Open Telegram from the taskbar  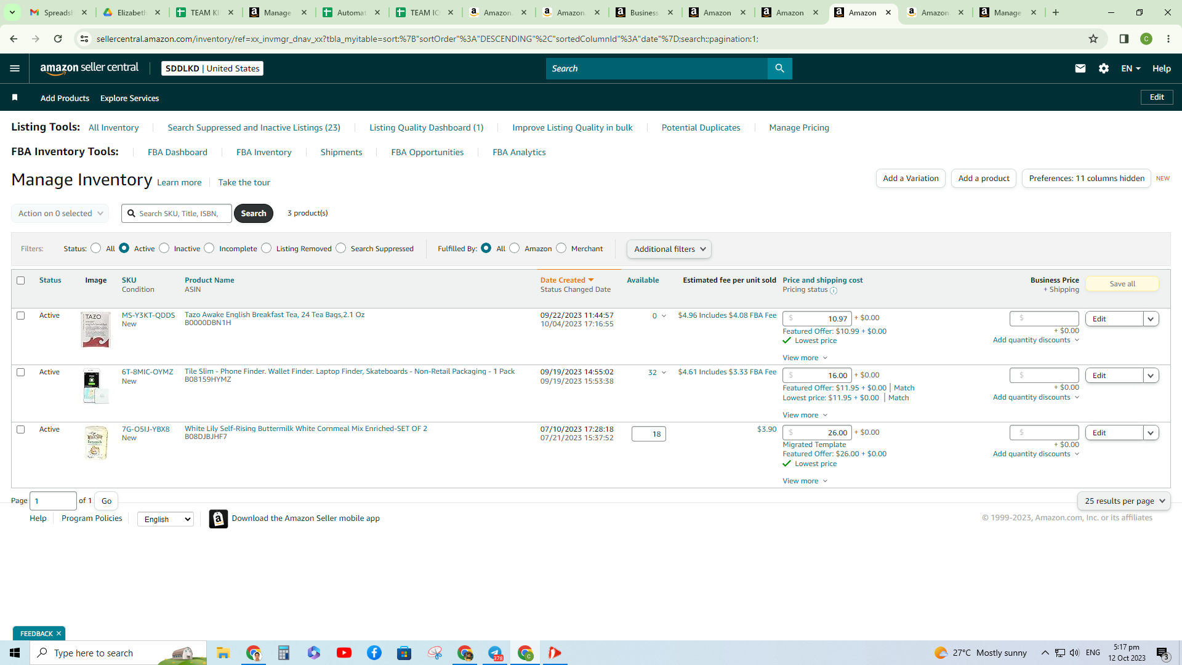click(x=496, y=653)
